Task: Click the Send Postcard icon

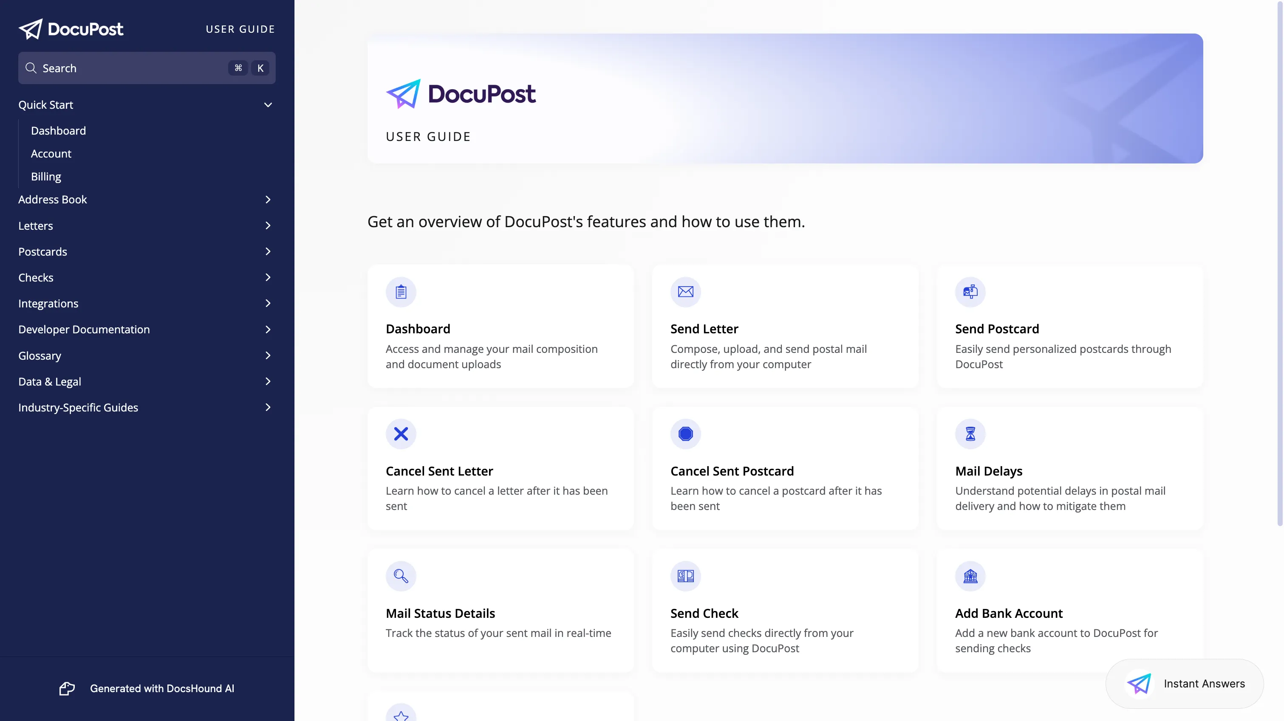Action: pos(970,292)
